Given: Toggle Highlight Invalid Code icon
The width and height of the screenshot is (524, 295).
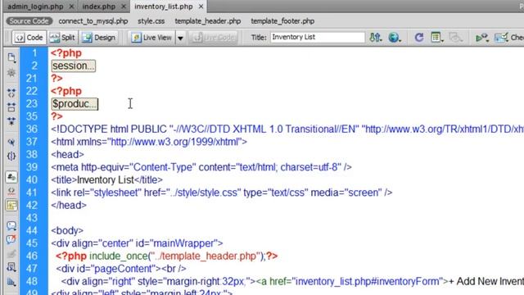Looking at the screenshot, I should 11,191.
